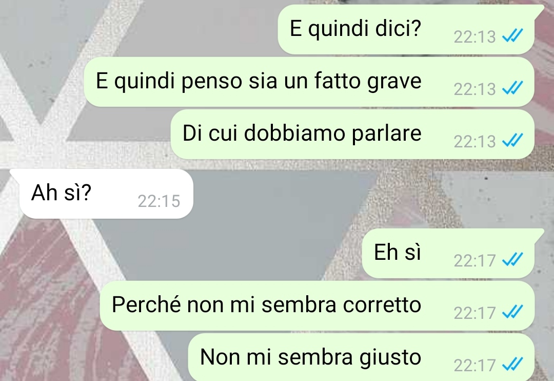Click the blue ticks on 'Non mi sembra giusto'
This screenshot has height=381, width=554.
point(512,365)
